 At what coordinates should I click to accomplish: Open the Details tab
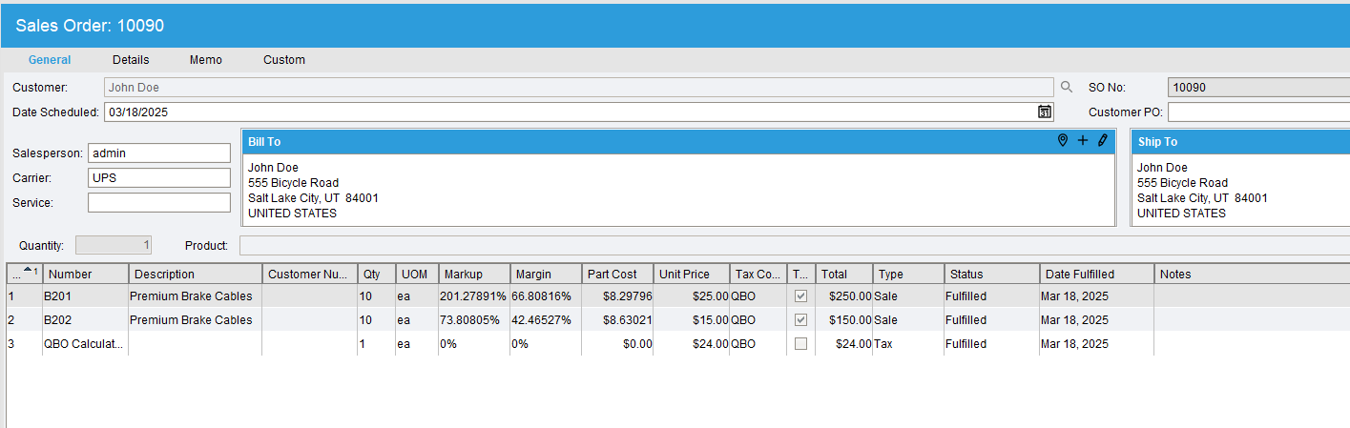(x=131, y=60)
